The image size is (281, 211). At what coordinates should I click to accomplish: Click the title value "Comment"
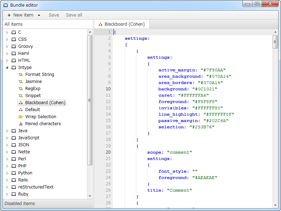pos(179,190)
